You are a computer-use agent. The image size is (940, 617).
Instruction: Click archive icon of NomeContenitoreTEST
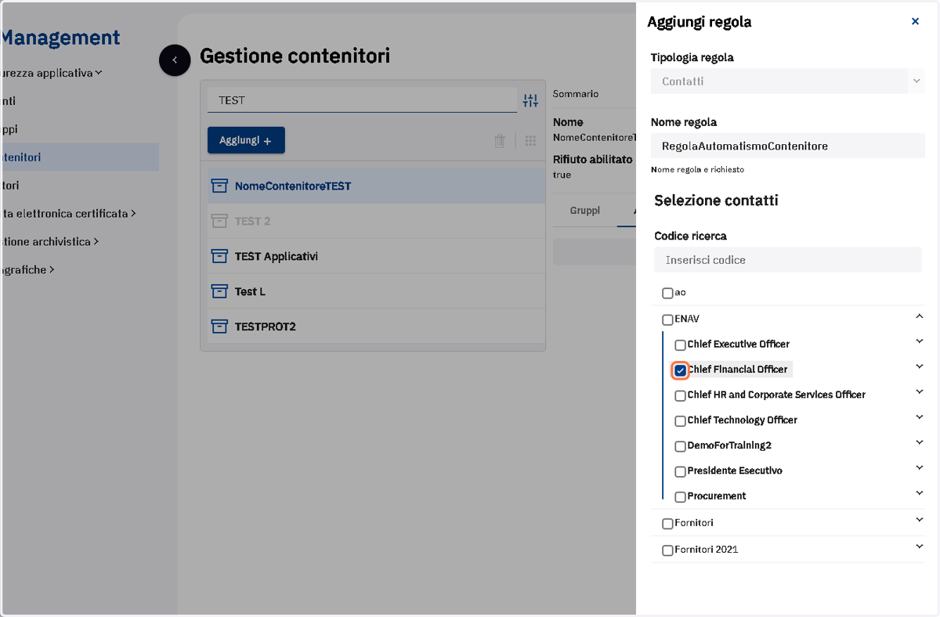tap(219, 186)
